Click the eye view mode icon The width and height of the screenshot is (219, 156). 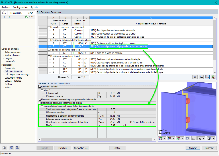tap(195, 77)
